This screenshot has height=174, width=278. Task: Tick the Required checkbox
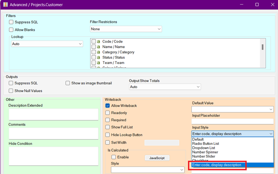(108, 120)
